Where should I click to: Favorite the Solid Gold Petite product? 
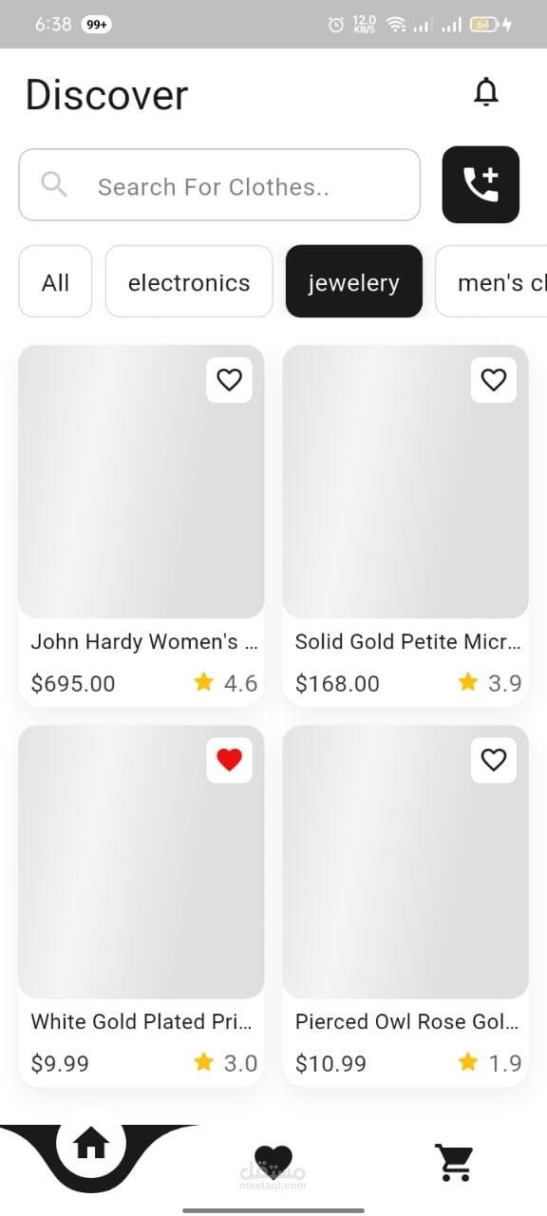click(x=494, y=380)
